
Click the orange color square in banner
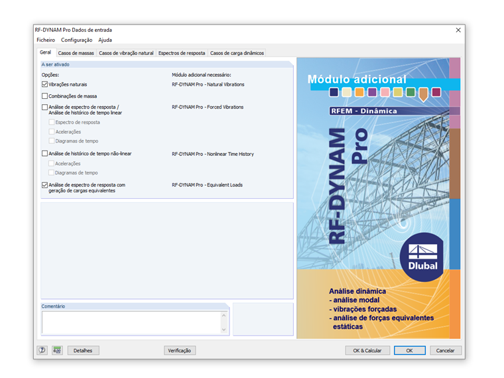coord(359,92)
